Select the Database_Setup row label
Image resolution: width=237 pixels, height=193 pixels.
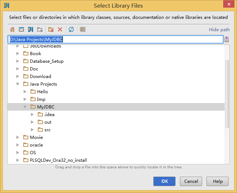pos(47,61)
